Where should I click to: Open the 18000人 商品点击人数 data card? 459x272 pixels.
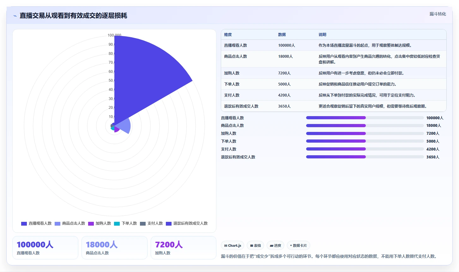click(x=114, y=248)
